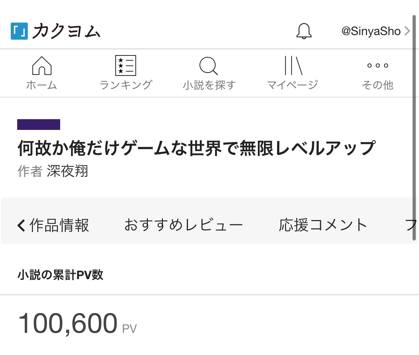Select the 作品情報 tab label

(59, 225)
